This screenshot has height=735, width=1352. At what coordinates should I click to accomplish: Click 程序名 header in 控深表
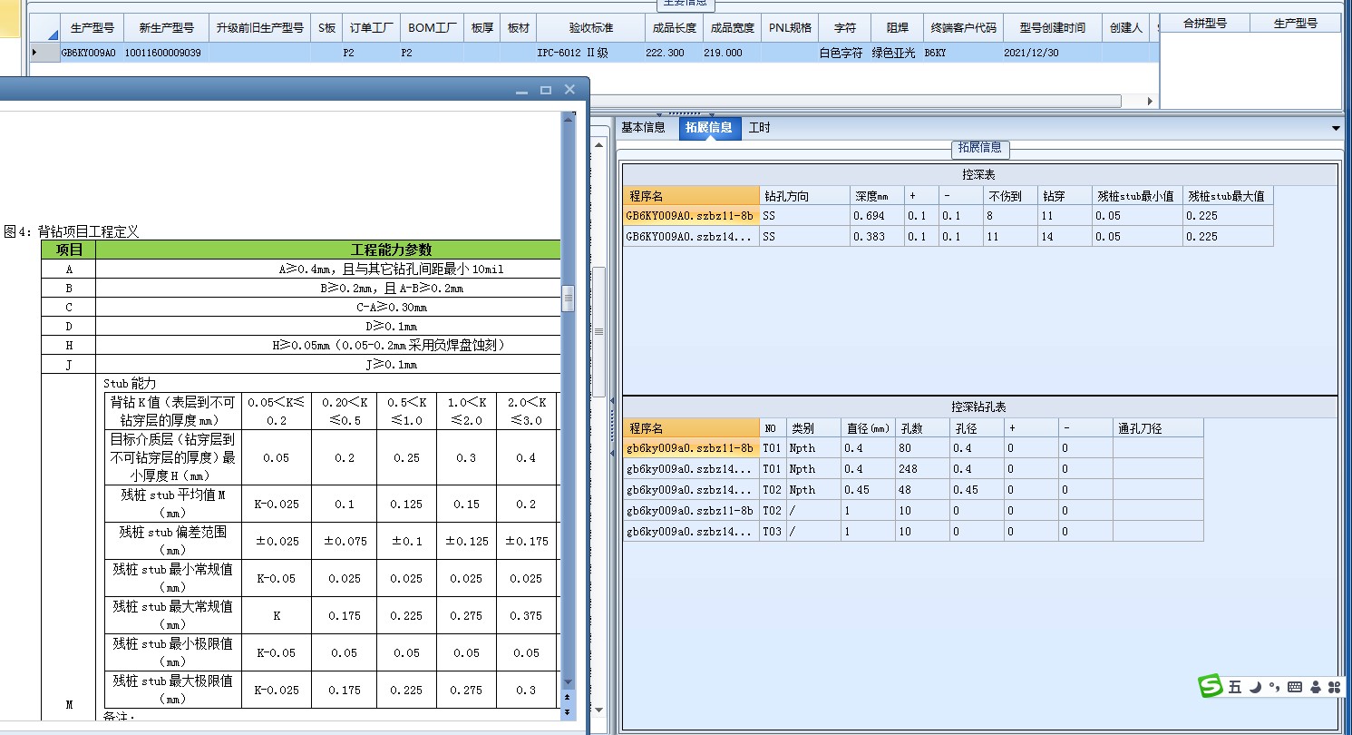(x=691, y=195)
